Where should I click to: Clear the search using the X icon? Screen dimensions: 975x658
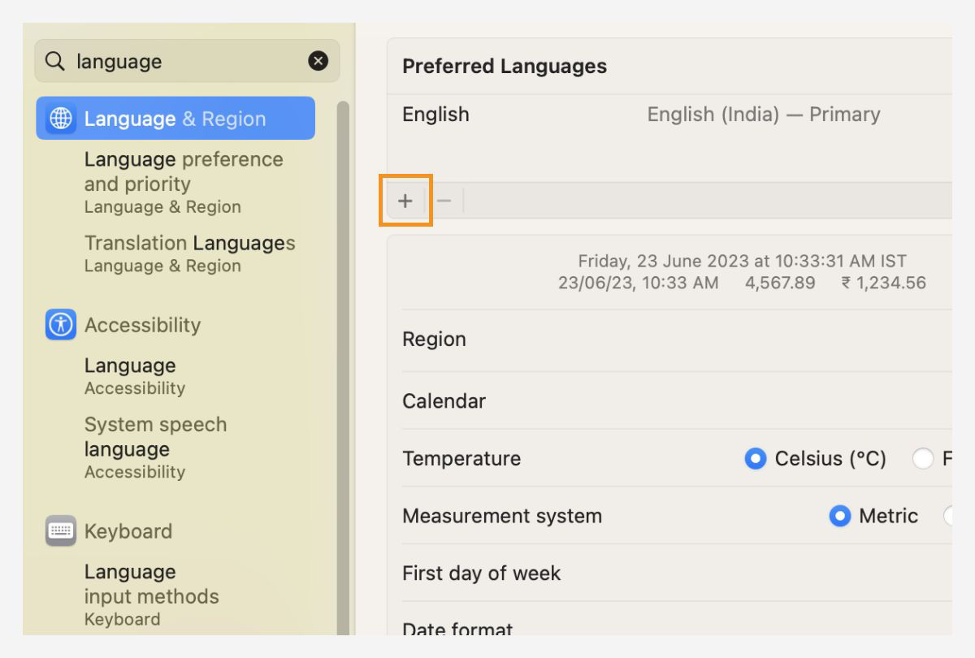click(x=318, y=61)
